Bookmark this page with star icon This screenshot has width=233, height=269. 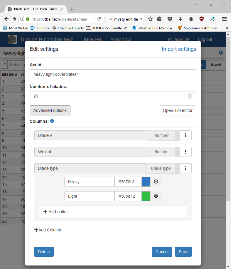pyautogui.click(x=150, y=19)
